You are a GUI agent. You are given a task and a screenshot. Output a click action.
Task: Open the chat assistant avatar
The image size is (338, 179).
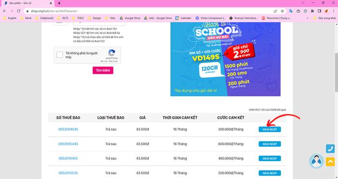click(316, 161)
